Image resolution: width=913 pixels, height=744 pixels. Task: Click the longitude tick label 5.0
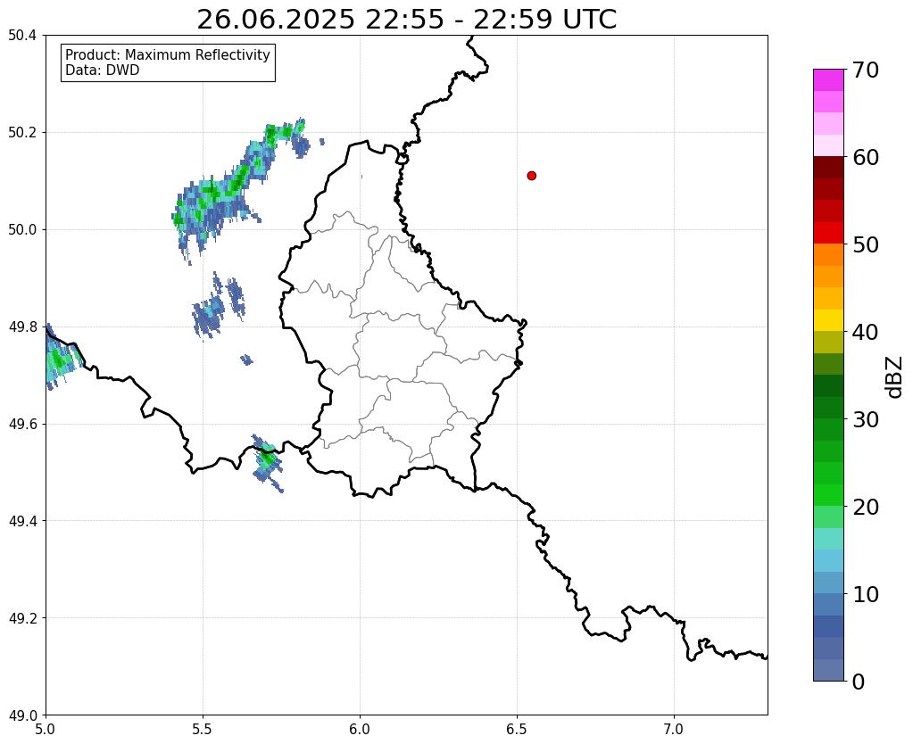tap(46, 729)
